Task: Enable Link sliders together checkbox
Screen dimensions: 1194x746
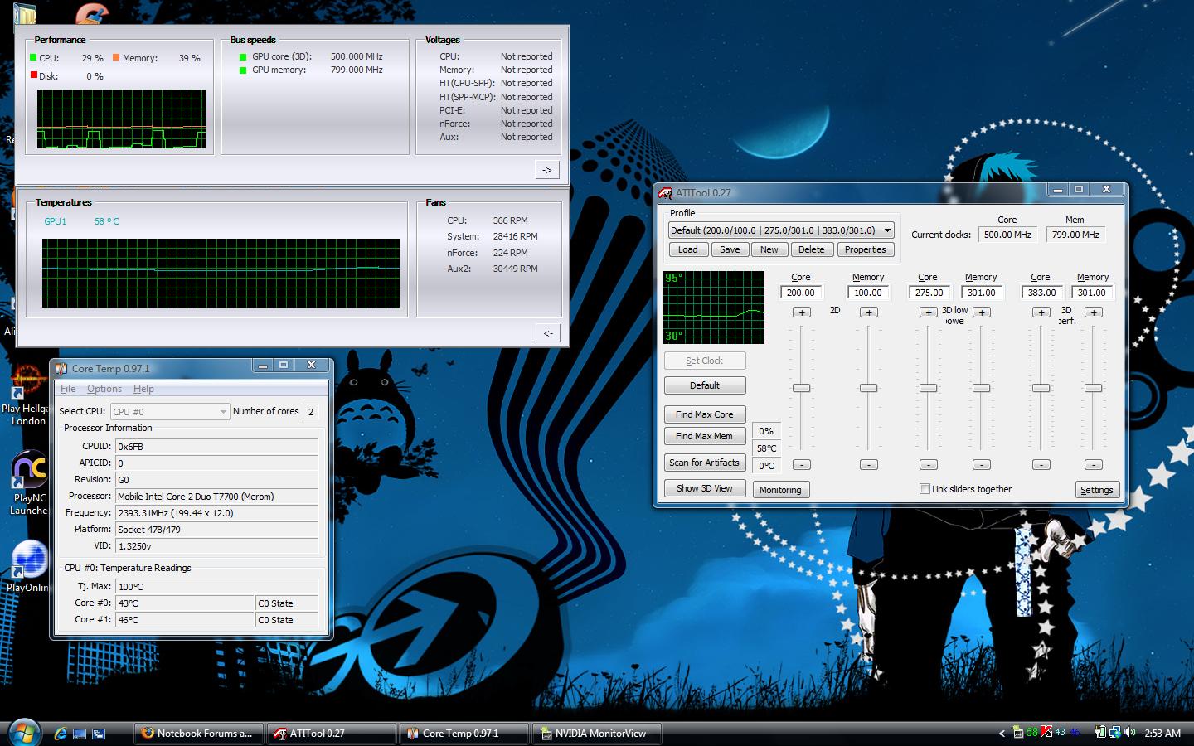Action: pos(925,489)
